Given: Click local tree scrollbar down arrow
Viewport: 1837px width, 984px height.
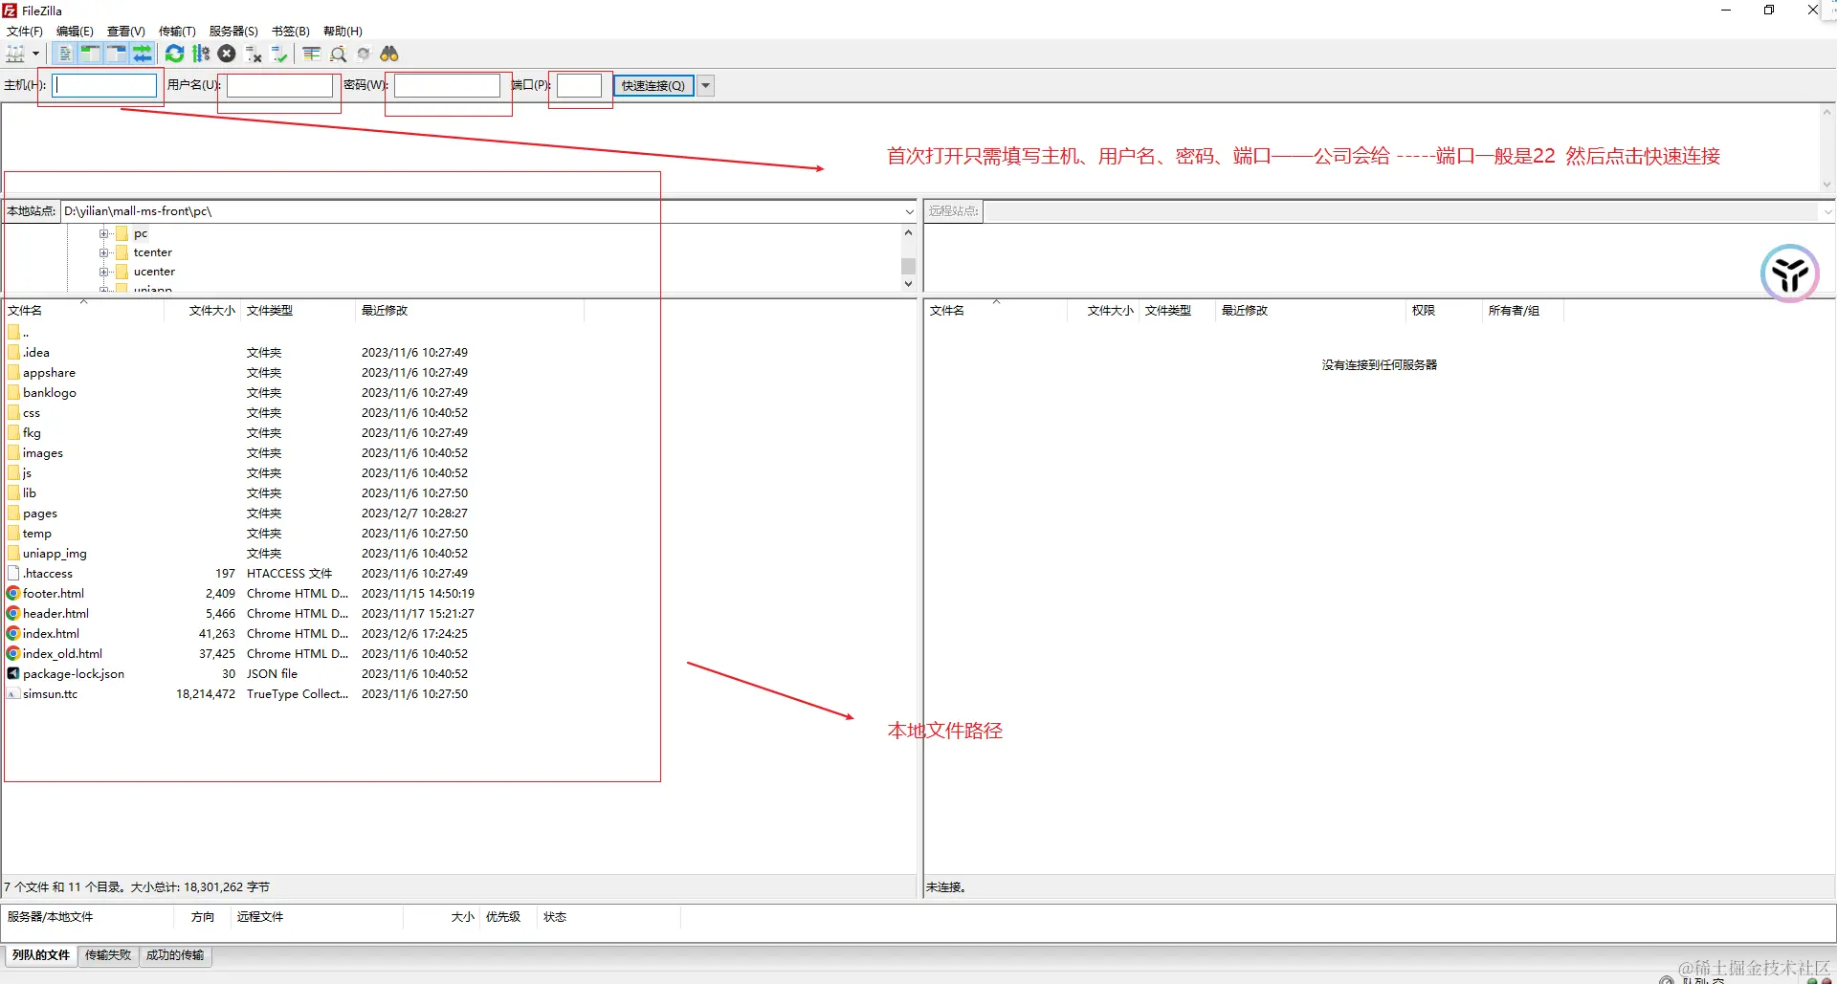Looking at the screenshot, I should 908,284.
